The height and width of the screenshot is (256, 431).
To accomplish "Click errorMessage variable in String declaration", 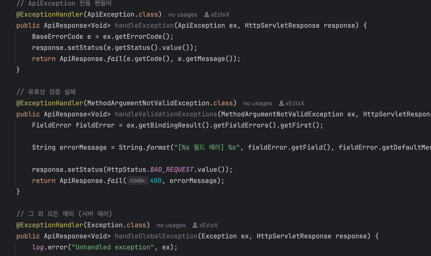I will pos(83,147).
